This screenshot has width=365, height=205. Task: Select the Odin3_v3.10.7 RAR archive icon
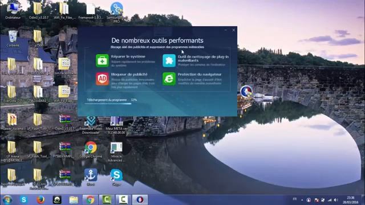coord(64,121)
